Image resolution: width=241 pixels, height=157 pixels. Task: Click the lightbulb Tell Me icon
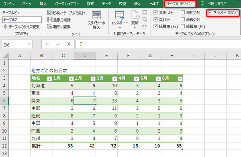click(x=202, y=4)
